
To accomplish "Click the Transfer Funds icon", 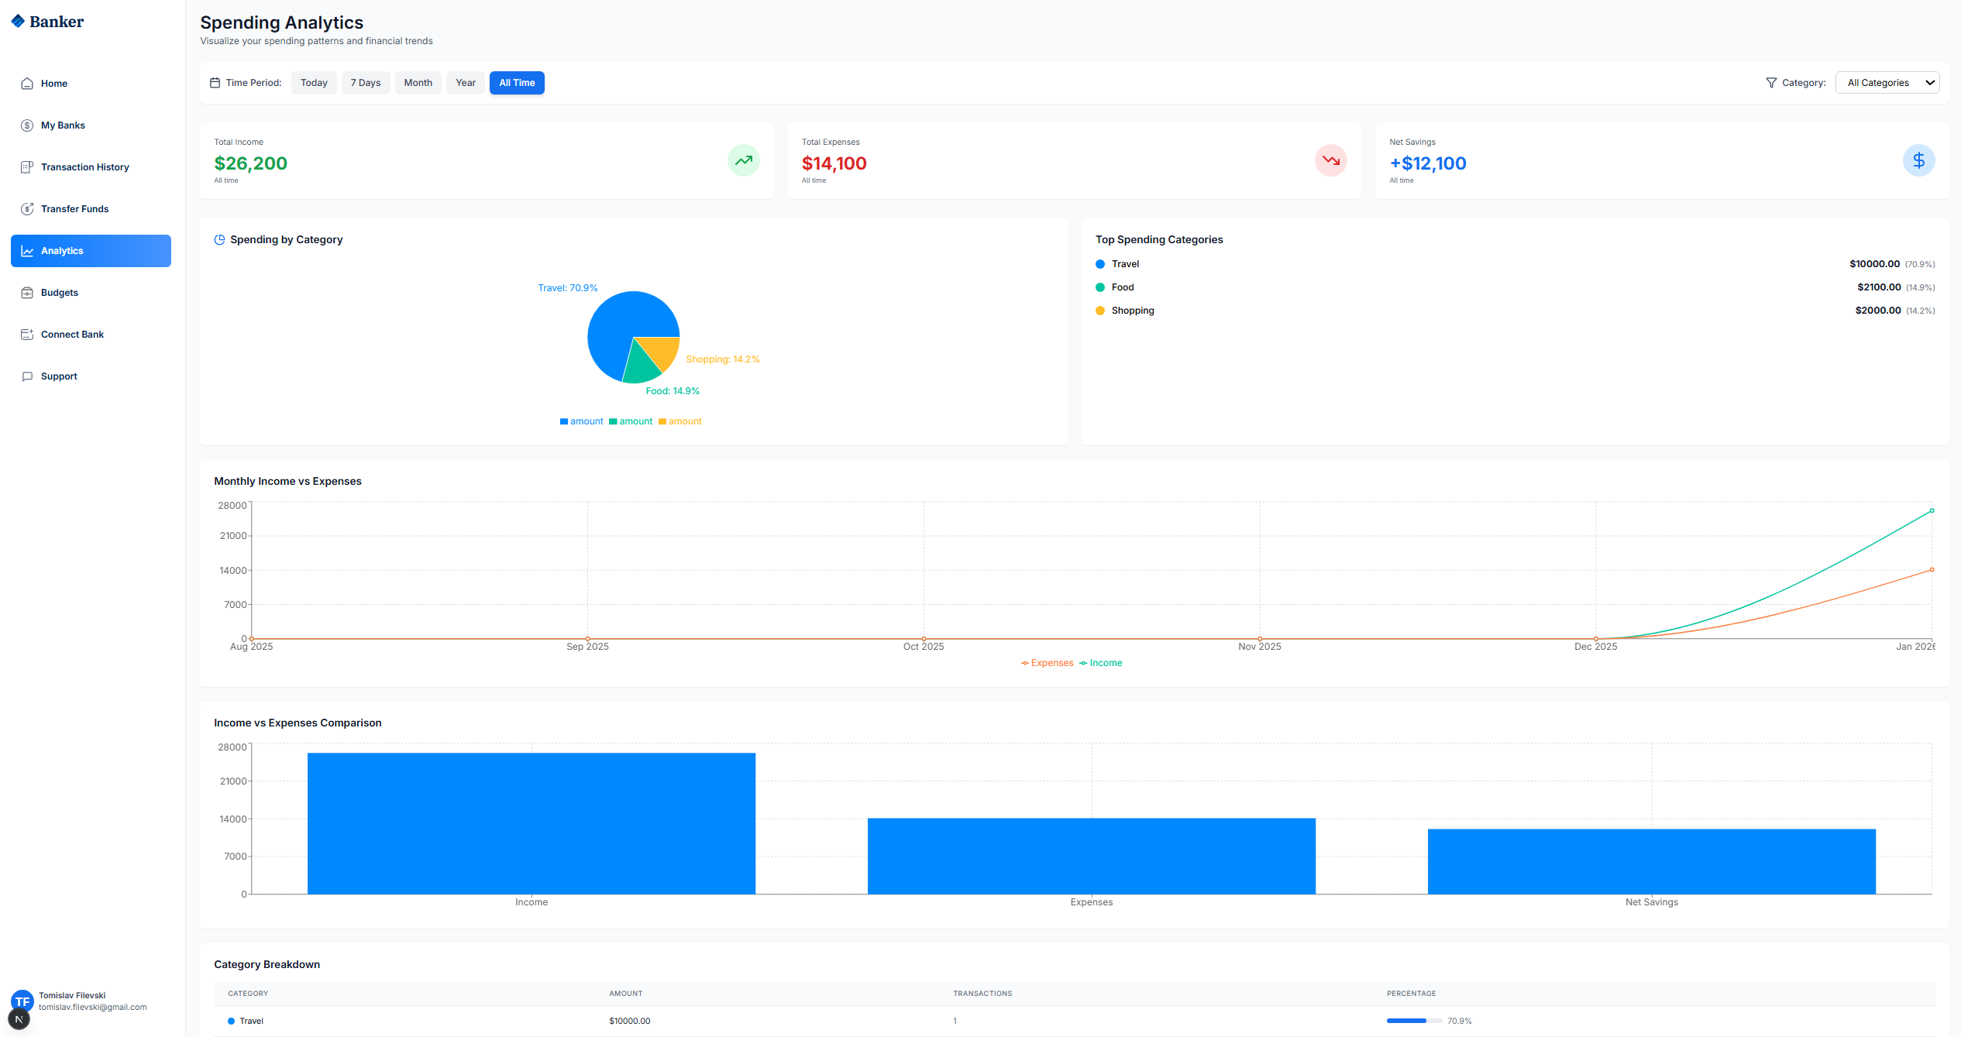I will (x=27, y=209).
